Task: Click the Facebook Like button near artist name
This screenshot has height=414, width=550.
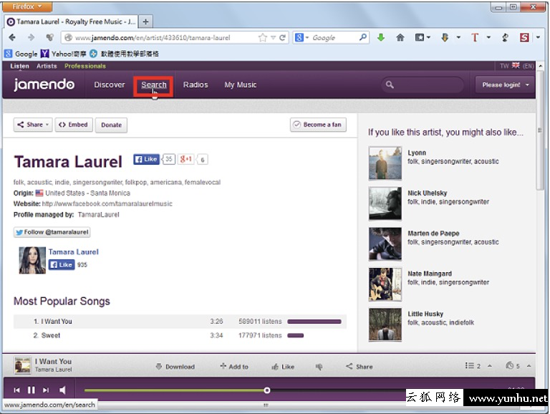Action: point(146,159)
